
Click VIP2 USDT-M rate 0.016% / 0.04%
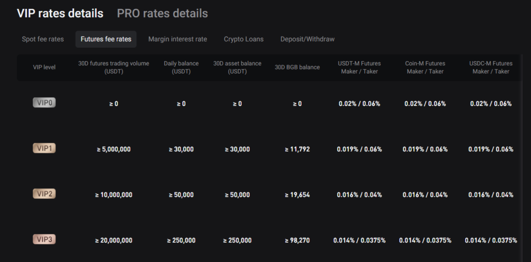coord(359,195)
